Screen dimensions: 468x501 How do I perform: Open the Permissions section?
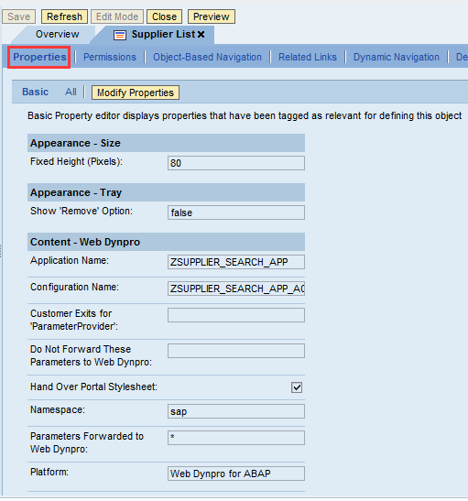pyautogui.click(x=110, y=57)
